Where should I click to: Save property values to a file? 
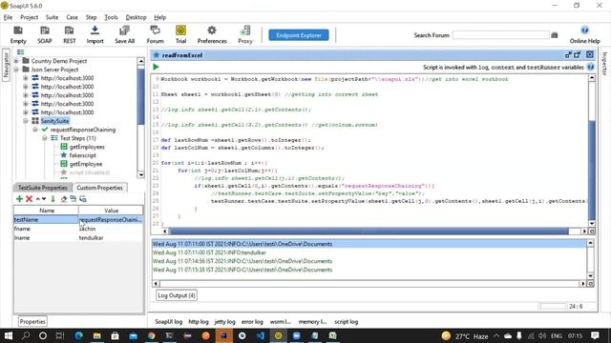point(83,199)
